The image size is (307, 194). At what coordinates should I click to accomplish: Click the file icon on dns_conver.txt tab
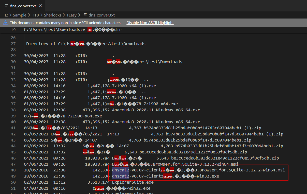(x=7, y=6)
